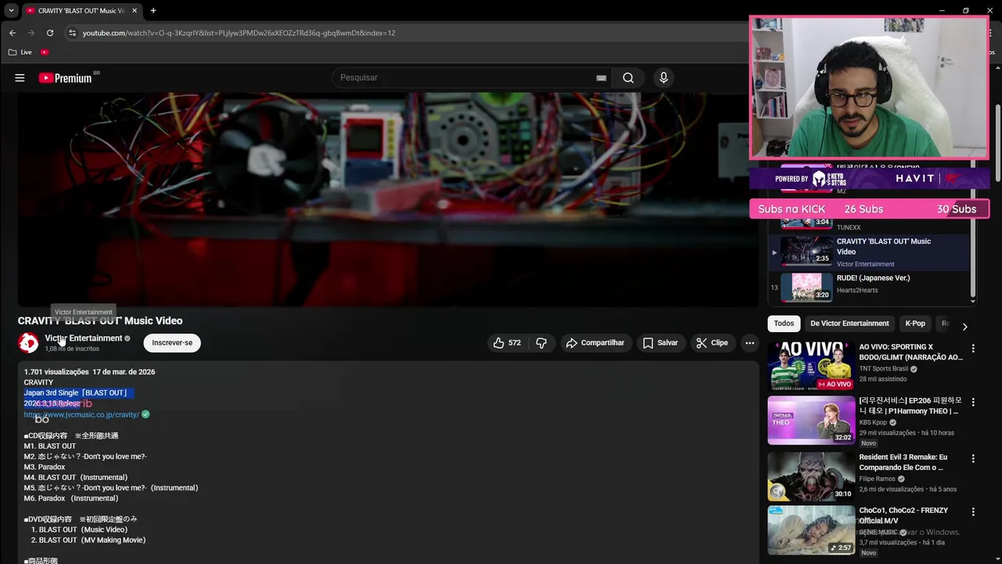Open the YouTube guide hamburger menu
The width and height of the screenshot is (1002, 564).
[x=20, y=78]
